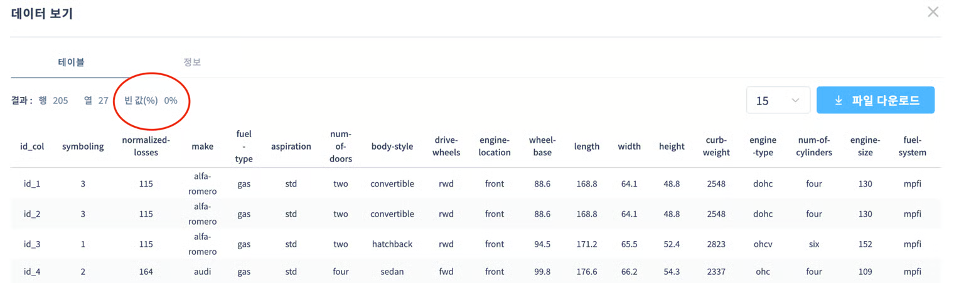
Task: Select the make column header
Action: (x=202, y=147)
